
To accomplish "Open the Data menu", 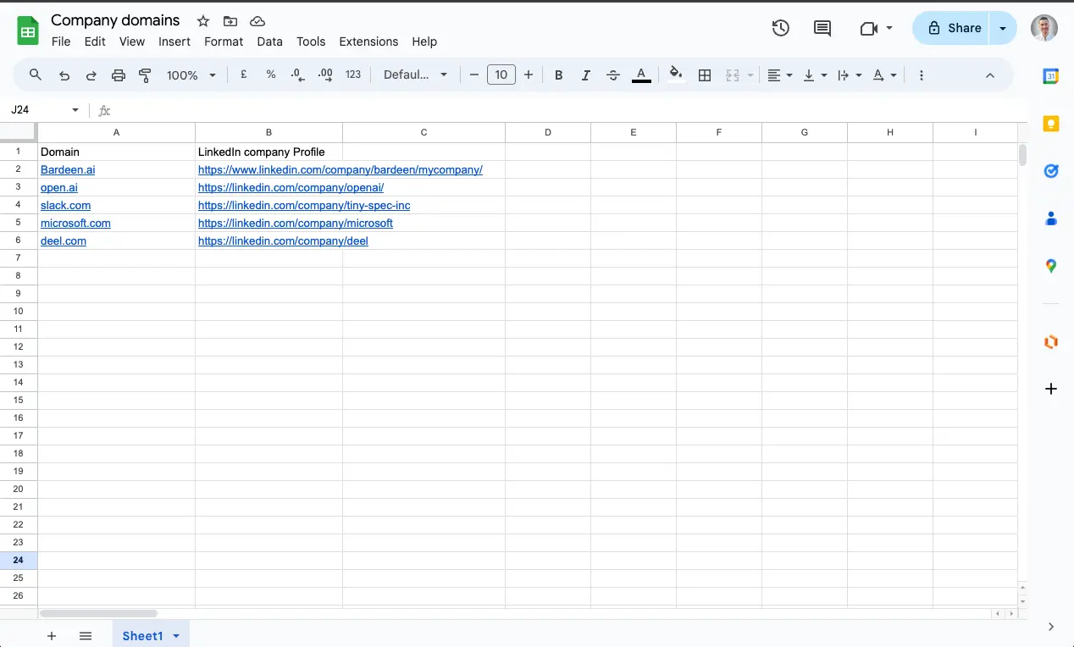I will pos(269,41).
